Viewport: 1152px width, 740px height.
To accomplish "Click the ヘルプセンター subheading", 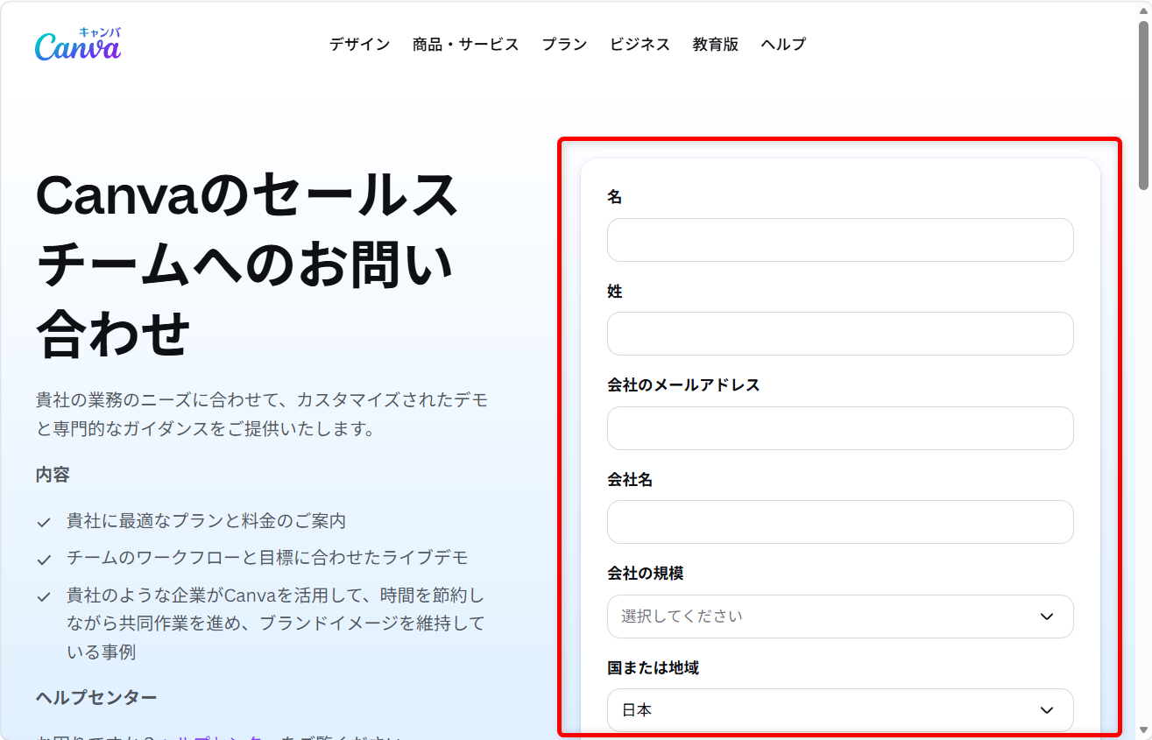I will [96, 697].
